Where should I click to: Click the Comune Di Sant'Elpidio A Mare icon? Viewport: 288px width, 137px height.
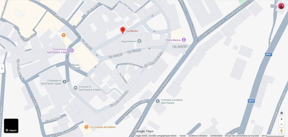click(x=75, y=88)
